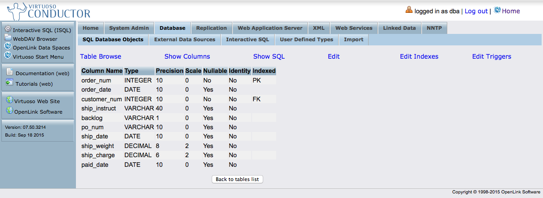Go to the Web Application Server tab
The height and width of the screenshot is (198, 543).
pyautogui.click(x=270, y=28)
